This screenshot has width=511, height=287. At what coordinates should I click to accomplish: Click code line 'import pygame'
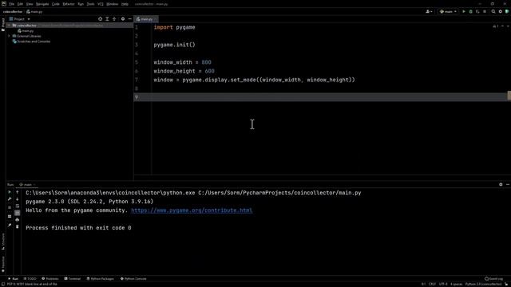(x=174, y=27)
